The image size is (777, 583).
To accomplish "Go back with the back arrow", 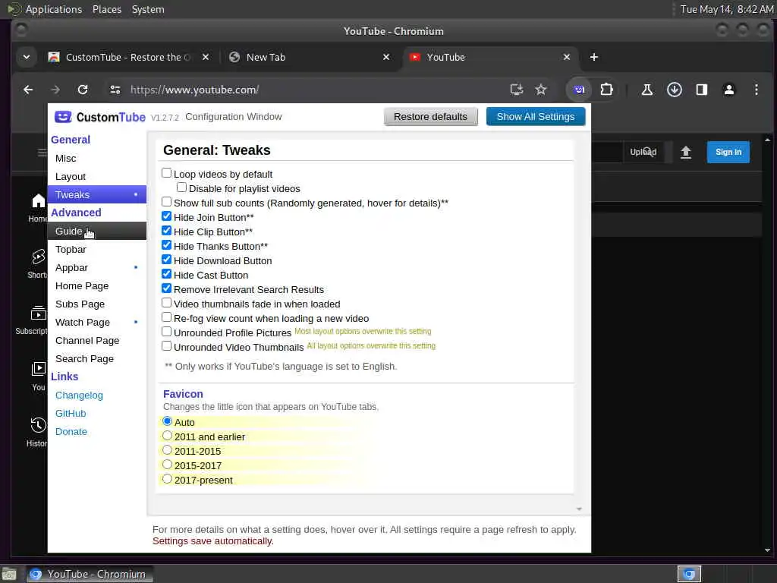I will pos(28,90).
